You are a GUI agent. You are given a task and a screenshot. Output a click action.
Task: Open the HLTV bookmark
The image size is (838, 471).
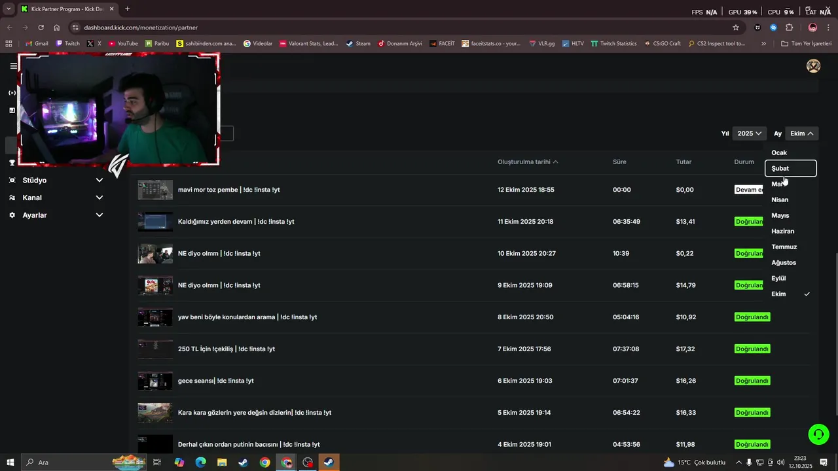573,44
